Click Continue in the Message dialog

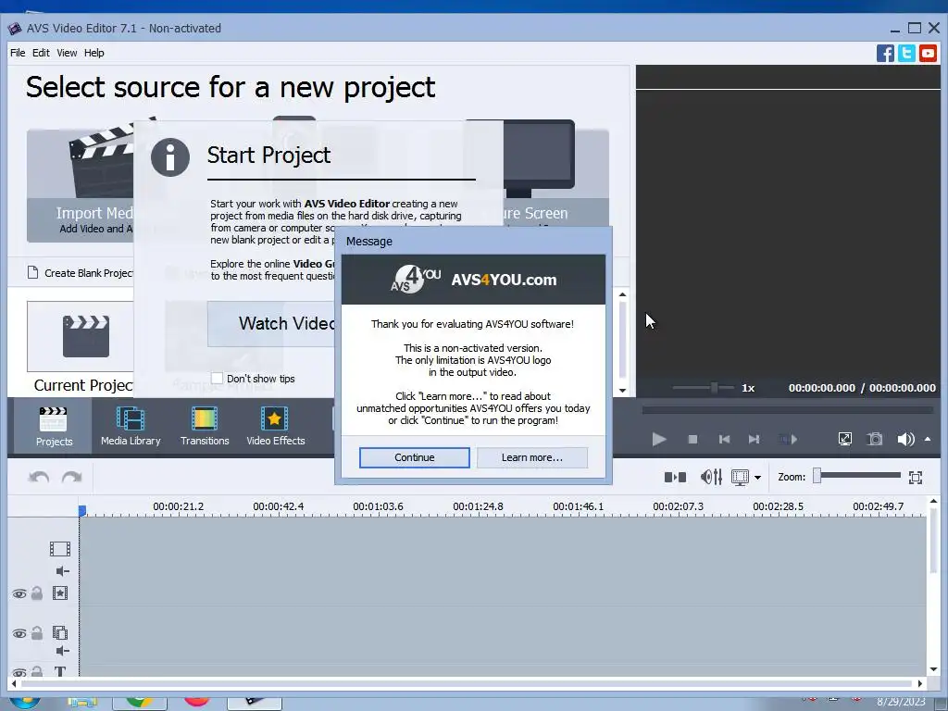414,457
